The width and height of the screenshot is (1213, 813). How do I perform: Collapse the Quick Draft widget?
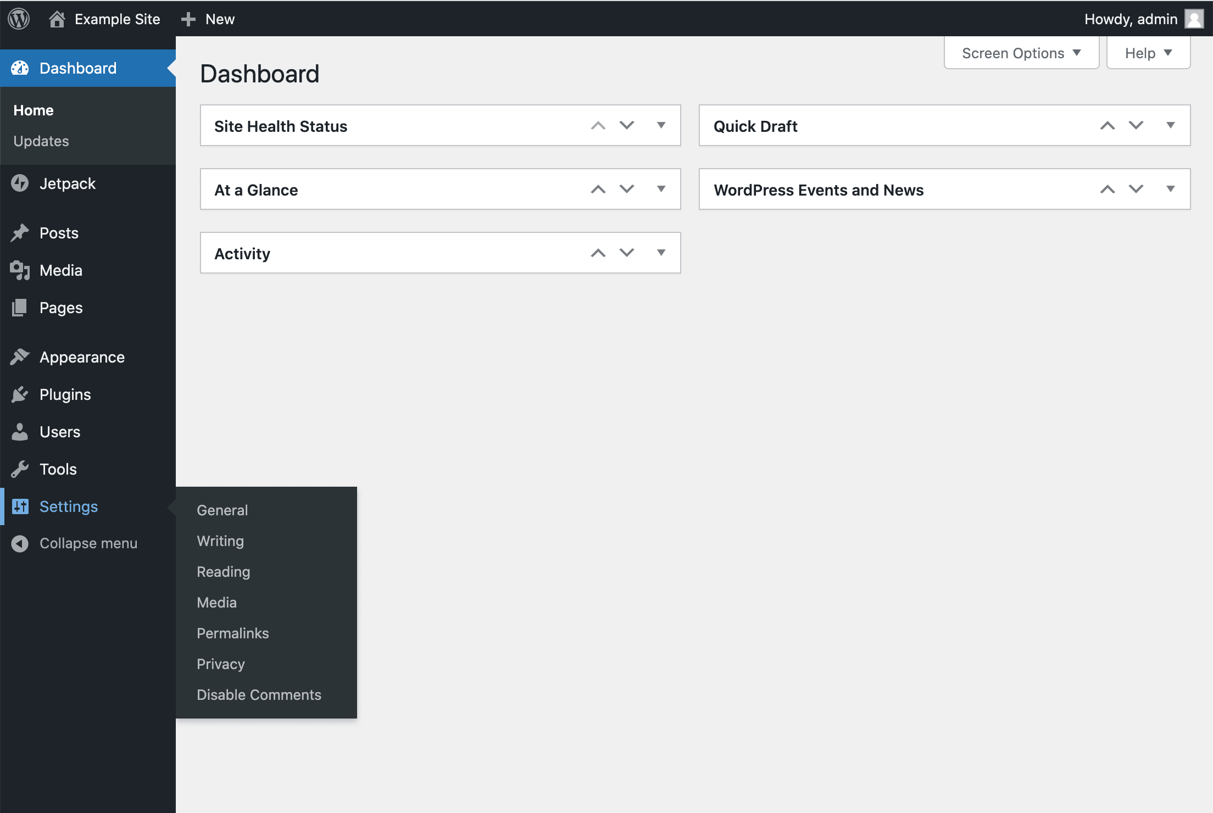[x=1171, y=126]
